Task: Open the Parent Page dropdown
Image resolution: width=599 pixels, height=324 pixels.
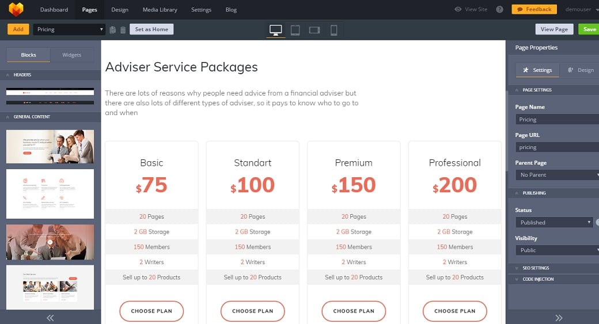Action: click(x=556, y=175)
